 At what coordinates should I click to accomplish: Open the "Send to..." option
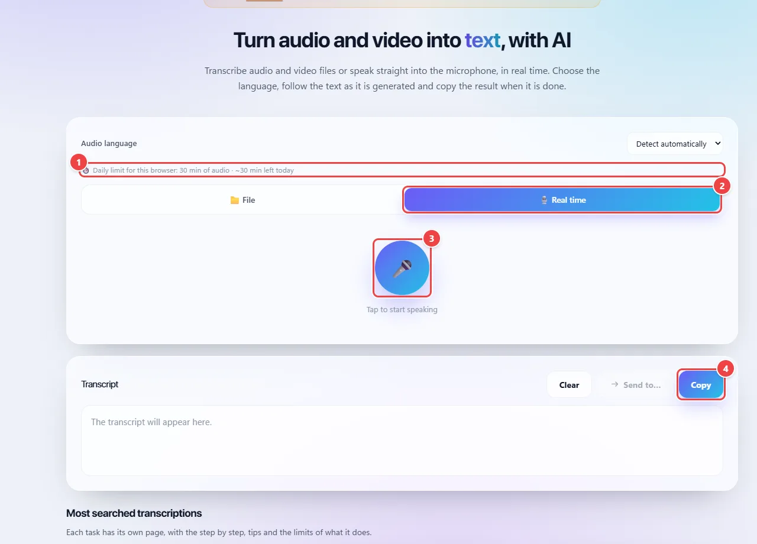(x=636, y=385)
